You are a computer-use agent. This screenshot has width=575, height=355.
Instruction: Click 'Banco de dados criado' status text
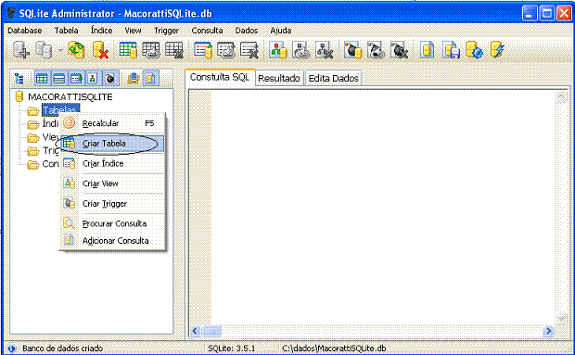click(x=62, y=348)
